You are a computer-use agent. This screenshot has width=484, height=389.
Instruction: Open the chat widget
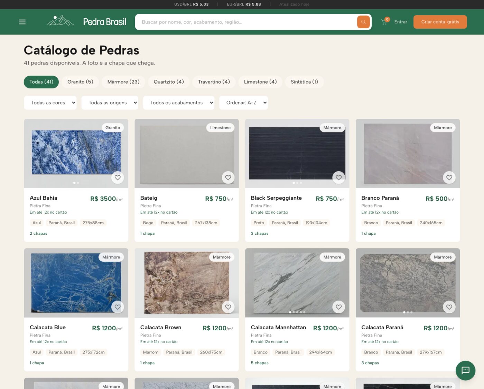pos(465,370)
